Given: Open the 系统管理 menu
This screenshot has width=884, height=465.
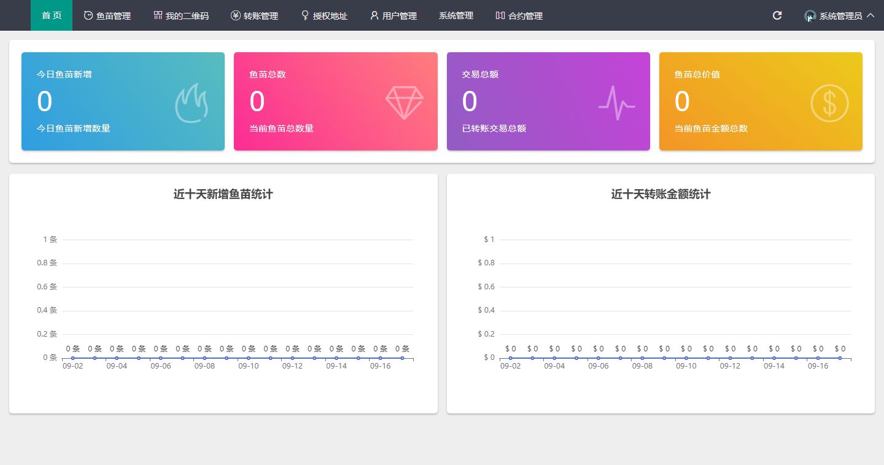Looking at the screenshot, I should (x=456, y=15).
